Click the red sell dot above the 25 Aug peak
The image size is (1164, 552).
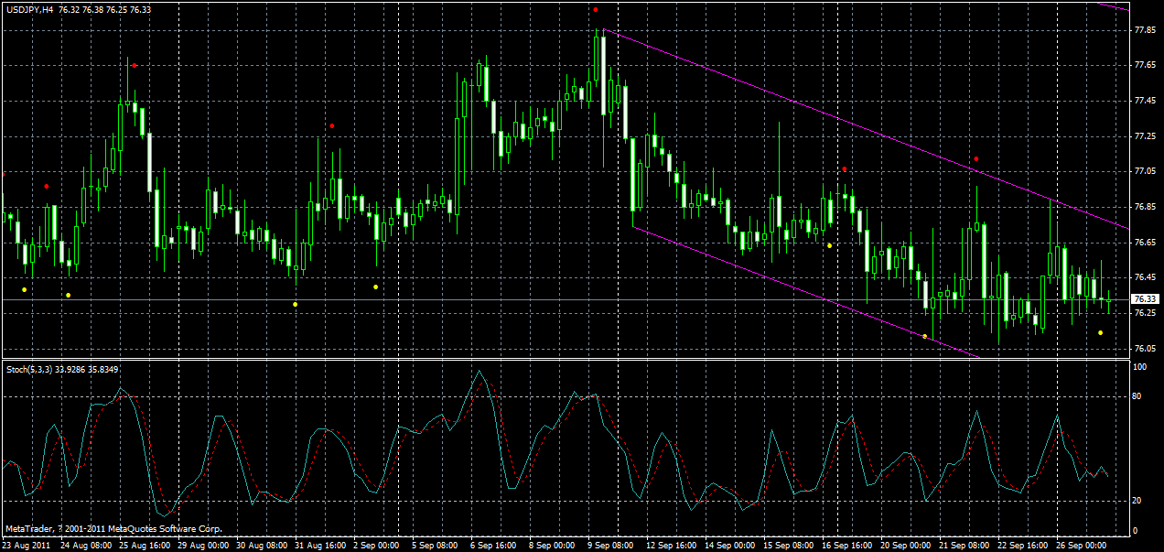pos(135,64)
